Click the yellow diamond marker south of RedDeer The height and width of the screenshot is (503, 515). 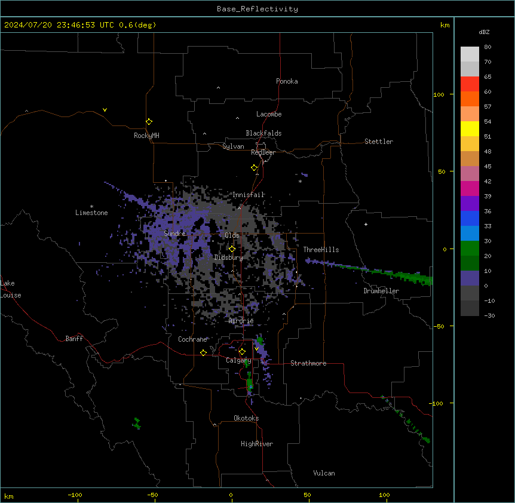click(255, 168)
